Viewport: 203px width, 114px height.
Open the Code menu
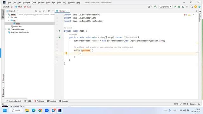pyautogui.click(x=34, y=3)
